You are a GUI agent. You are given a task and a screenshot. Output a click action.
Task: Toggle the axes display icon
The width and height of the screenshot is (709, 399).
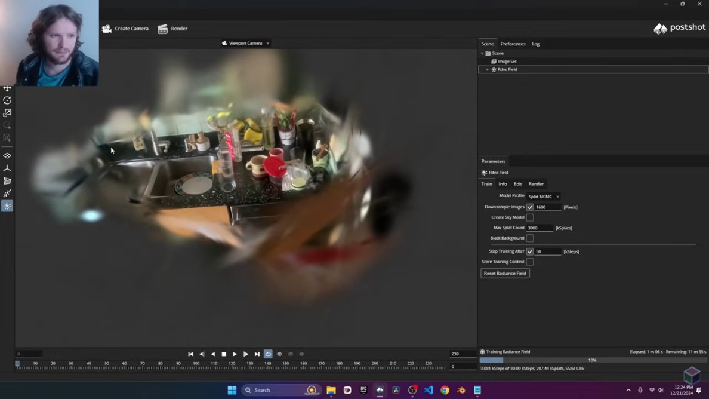[x=7, y=168]
